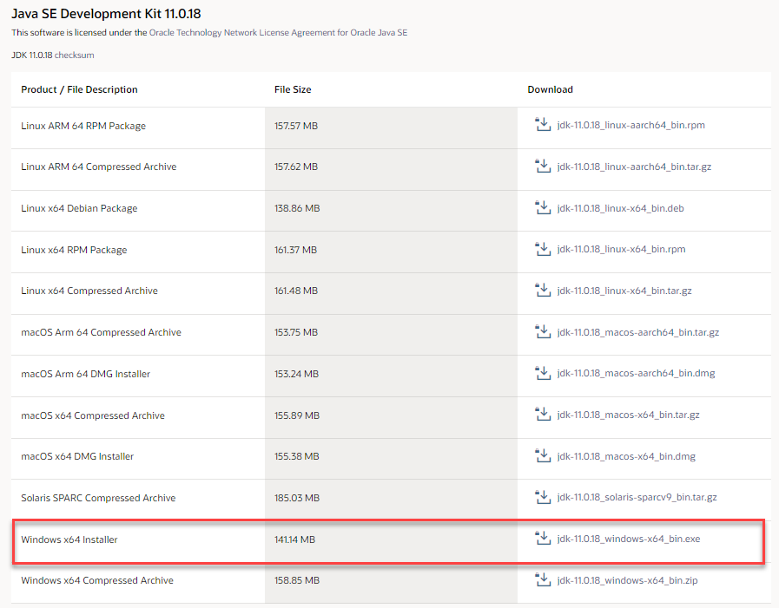Click the download icon for jdk-11.0.18_macos-aarch64_bin.tar.gz
The height and width of the screenshot is (608, 779).
pyautogui.click(x=543, y=332)
